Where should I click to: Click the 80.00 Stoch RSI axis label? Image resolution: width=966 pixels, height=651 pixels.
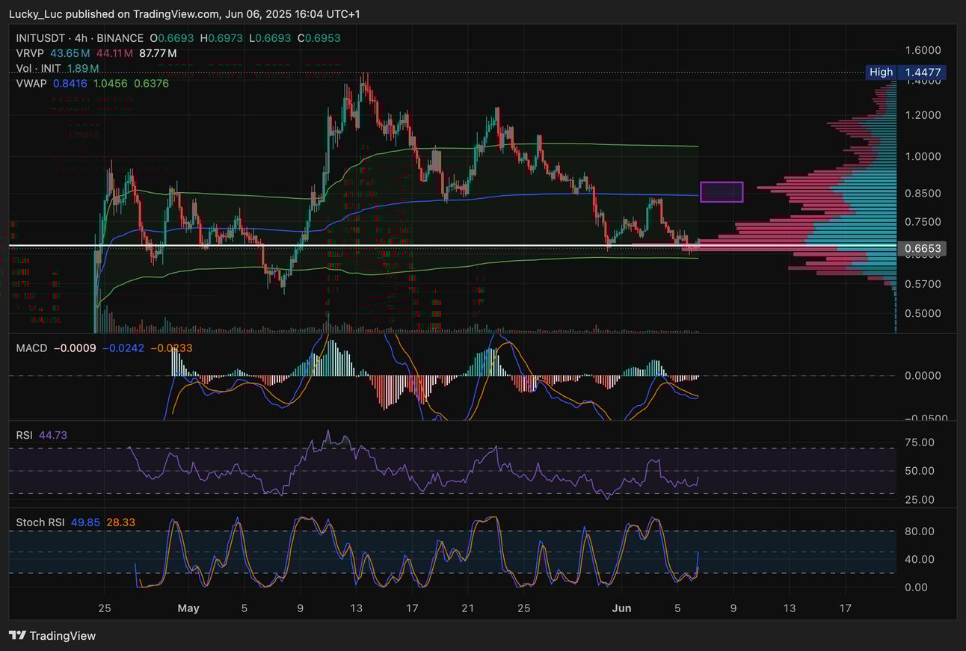coord(920,531)
